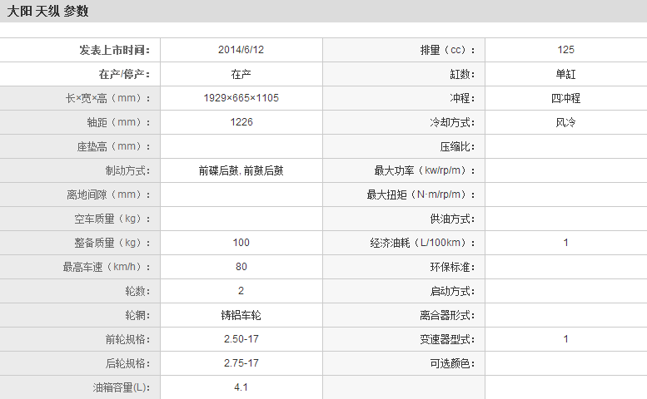This screenshot has height=399, width=647.
Task: Select the 铸铝车轮 wheel rim value
Action: (241, 315)
